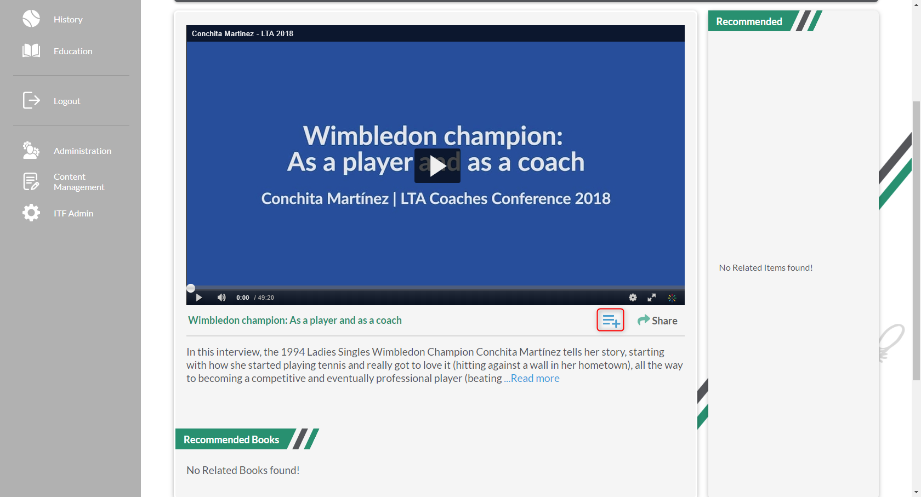Click the scrollbar down arrow
921x497 pixels.
(x=916, y=492)
